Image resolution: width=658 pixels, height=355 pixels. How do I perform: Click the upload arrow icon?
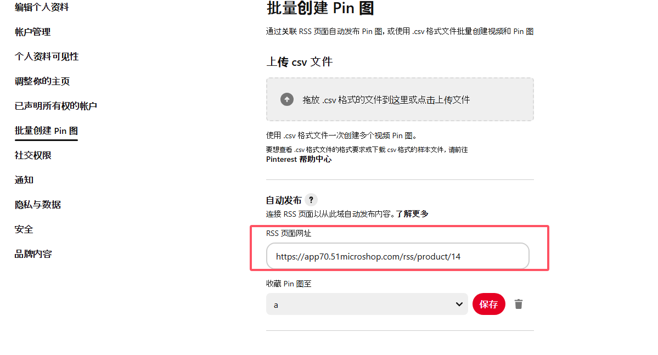[286, 99]
